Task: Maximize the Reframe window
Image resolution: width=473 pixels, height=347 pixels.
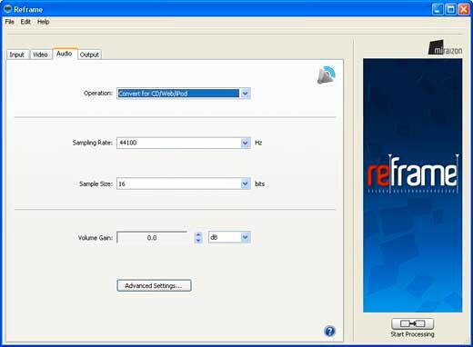Action: coord(450,9)
